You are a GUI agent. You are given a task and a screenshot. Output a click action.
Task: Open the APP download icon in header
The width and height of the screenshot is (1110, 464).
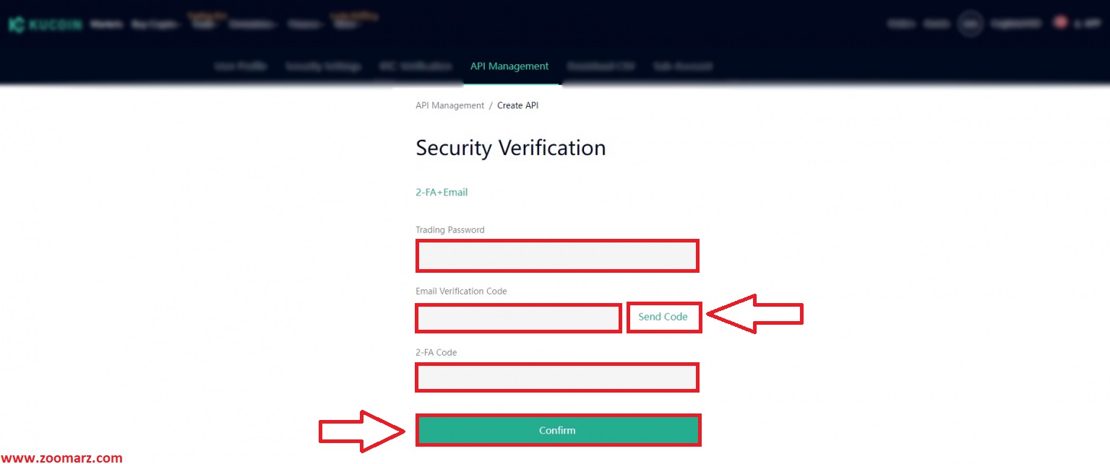tap(1088, 24)
